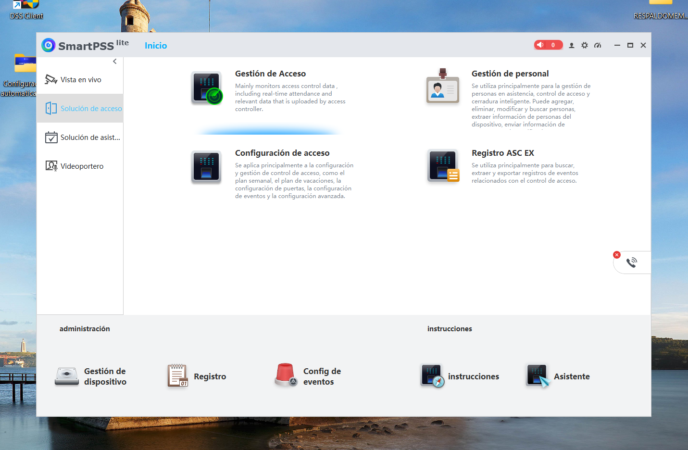The image size is (688, 450).
Task: Open the system resource gauge icon
Action: [x=598, y=45]
